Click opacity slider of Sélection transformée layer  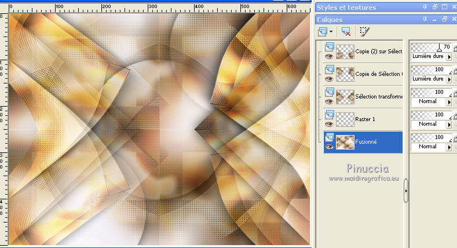(431, 92)
